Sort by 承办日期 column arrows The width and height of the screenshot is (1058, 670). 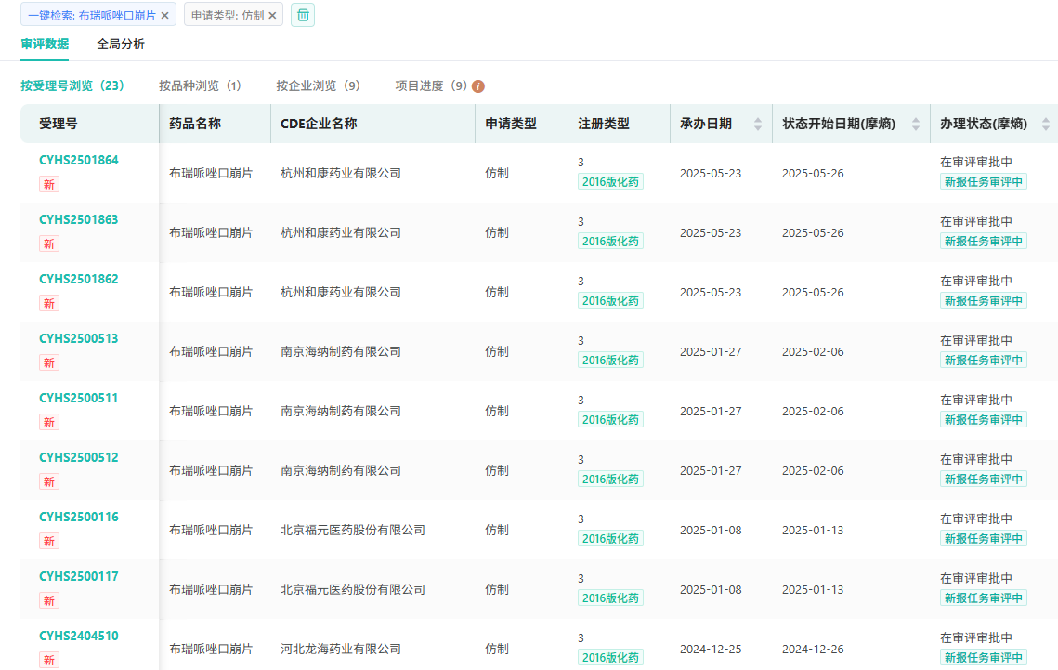pos(757,124)
